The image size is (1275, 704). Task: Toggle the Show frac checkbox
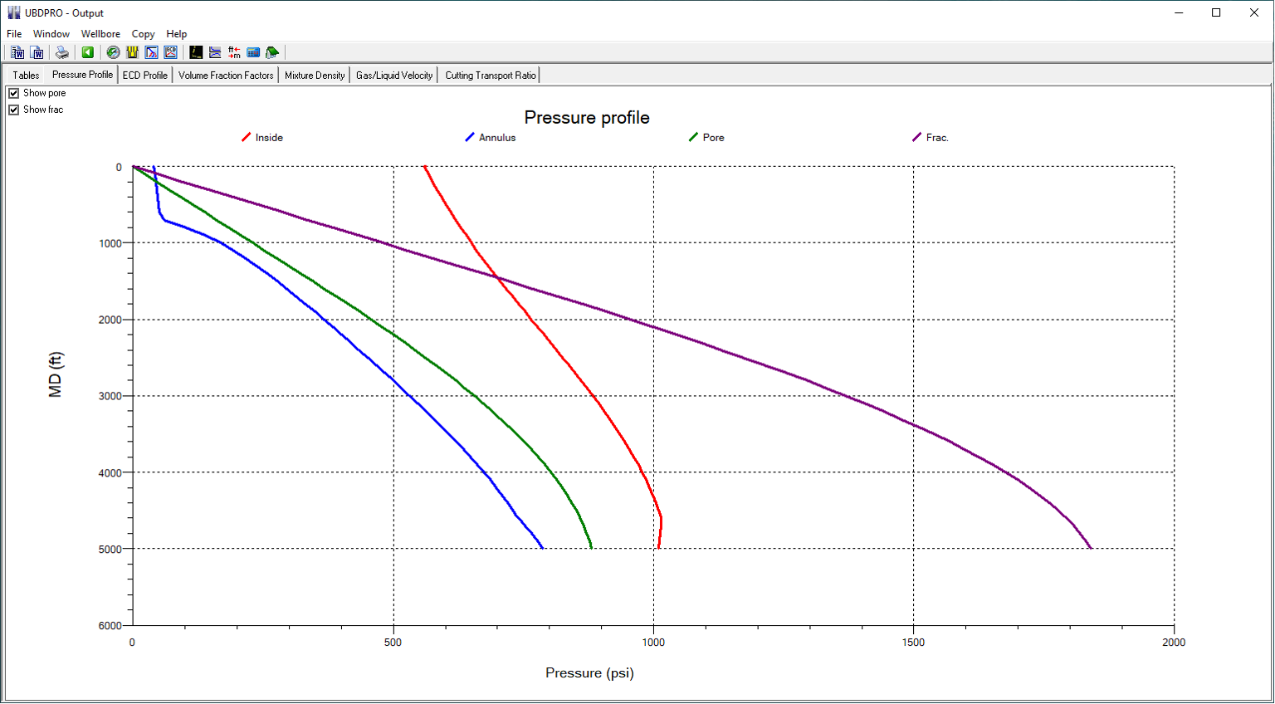pos(14,110)
